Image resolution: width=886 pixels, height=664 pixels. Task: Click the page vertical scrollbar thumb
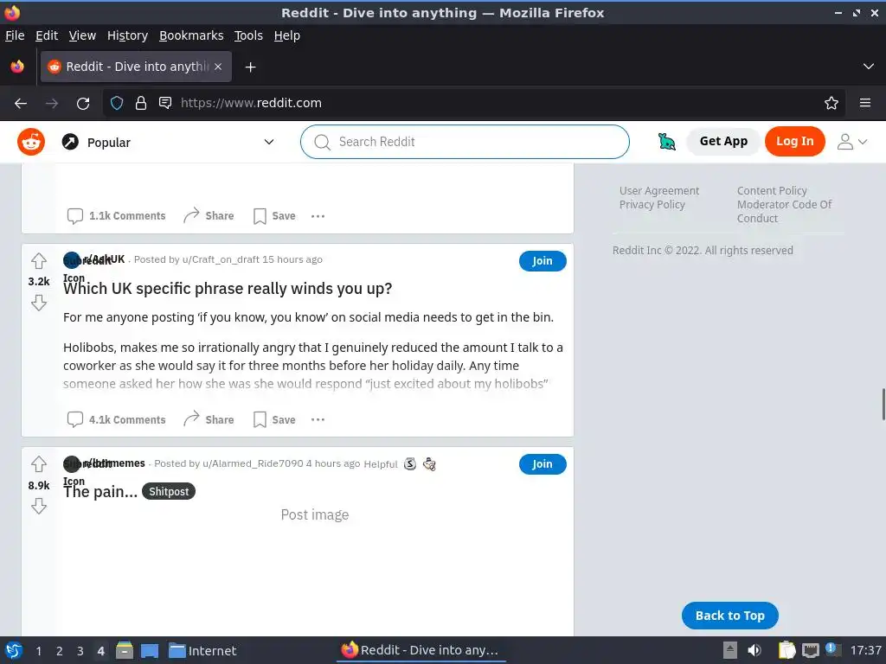point(883,405)
